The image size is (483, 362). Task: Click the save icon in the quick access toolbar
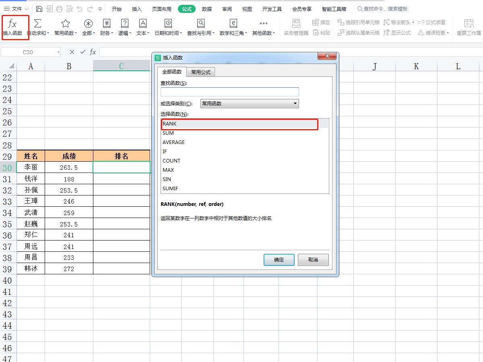[39, 9]
